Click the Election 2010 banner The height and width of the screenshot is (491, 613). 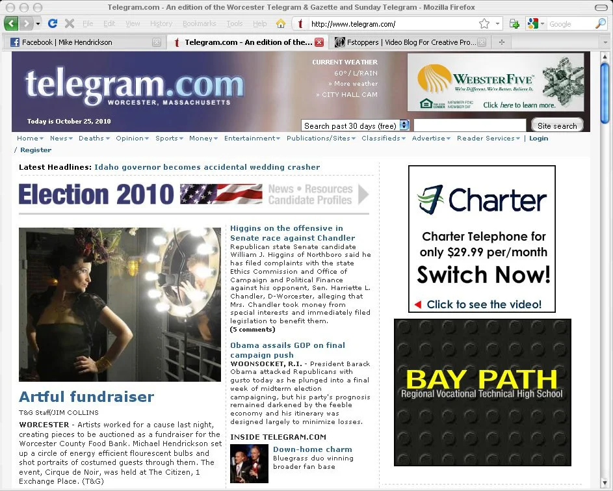coord(194,194)
